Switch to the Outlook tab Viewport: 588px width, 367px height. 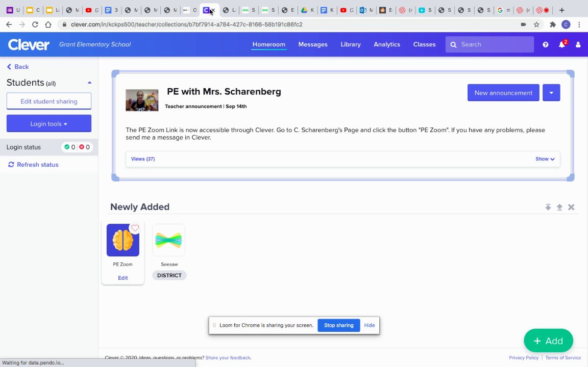pos(366,10)
